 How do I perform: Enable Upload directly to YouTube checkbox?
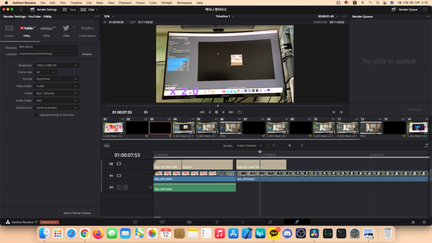(36, 115)
